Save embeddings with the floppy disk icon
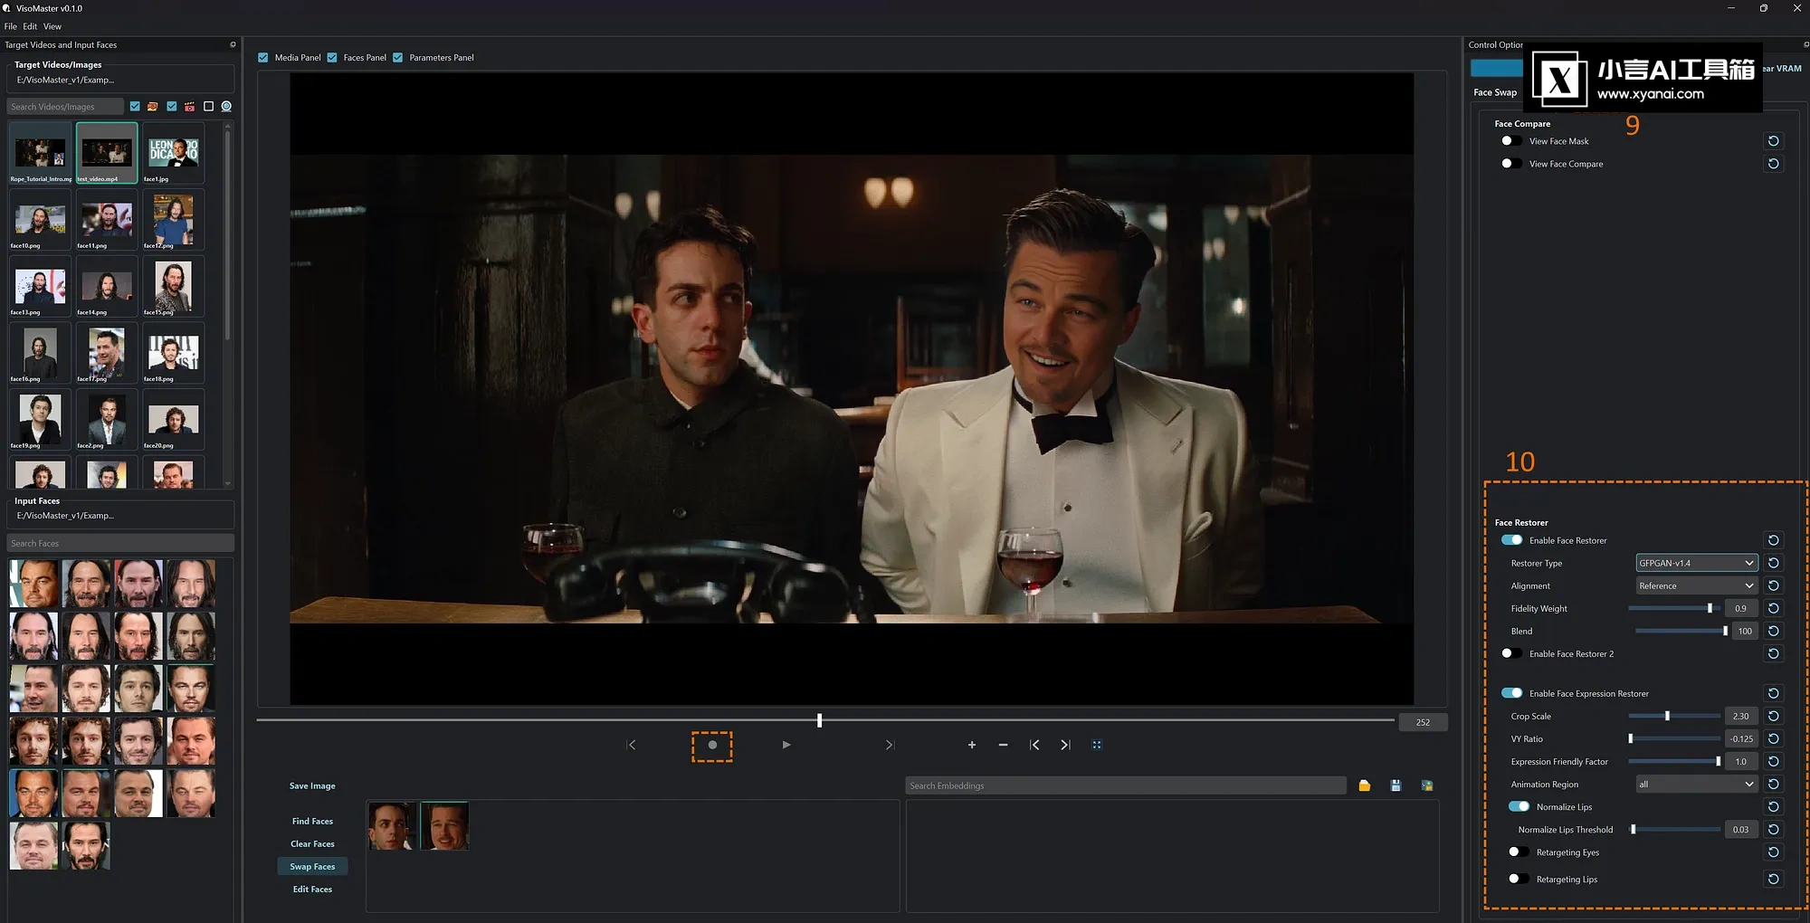The height and width of the screenshot is (923, 1810). pos(1396,785)
